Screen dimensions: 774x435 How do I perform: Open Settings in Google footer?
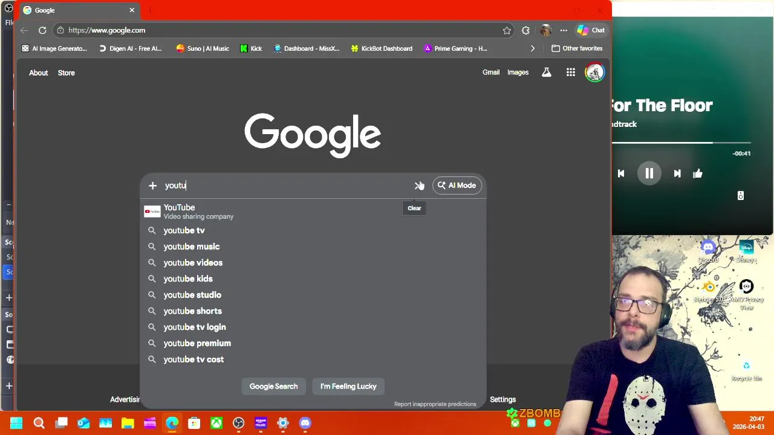click(x=502, y=399)
